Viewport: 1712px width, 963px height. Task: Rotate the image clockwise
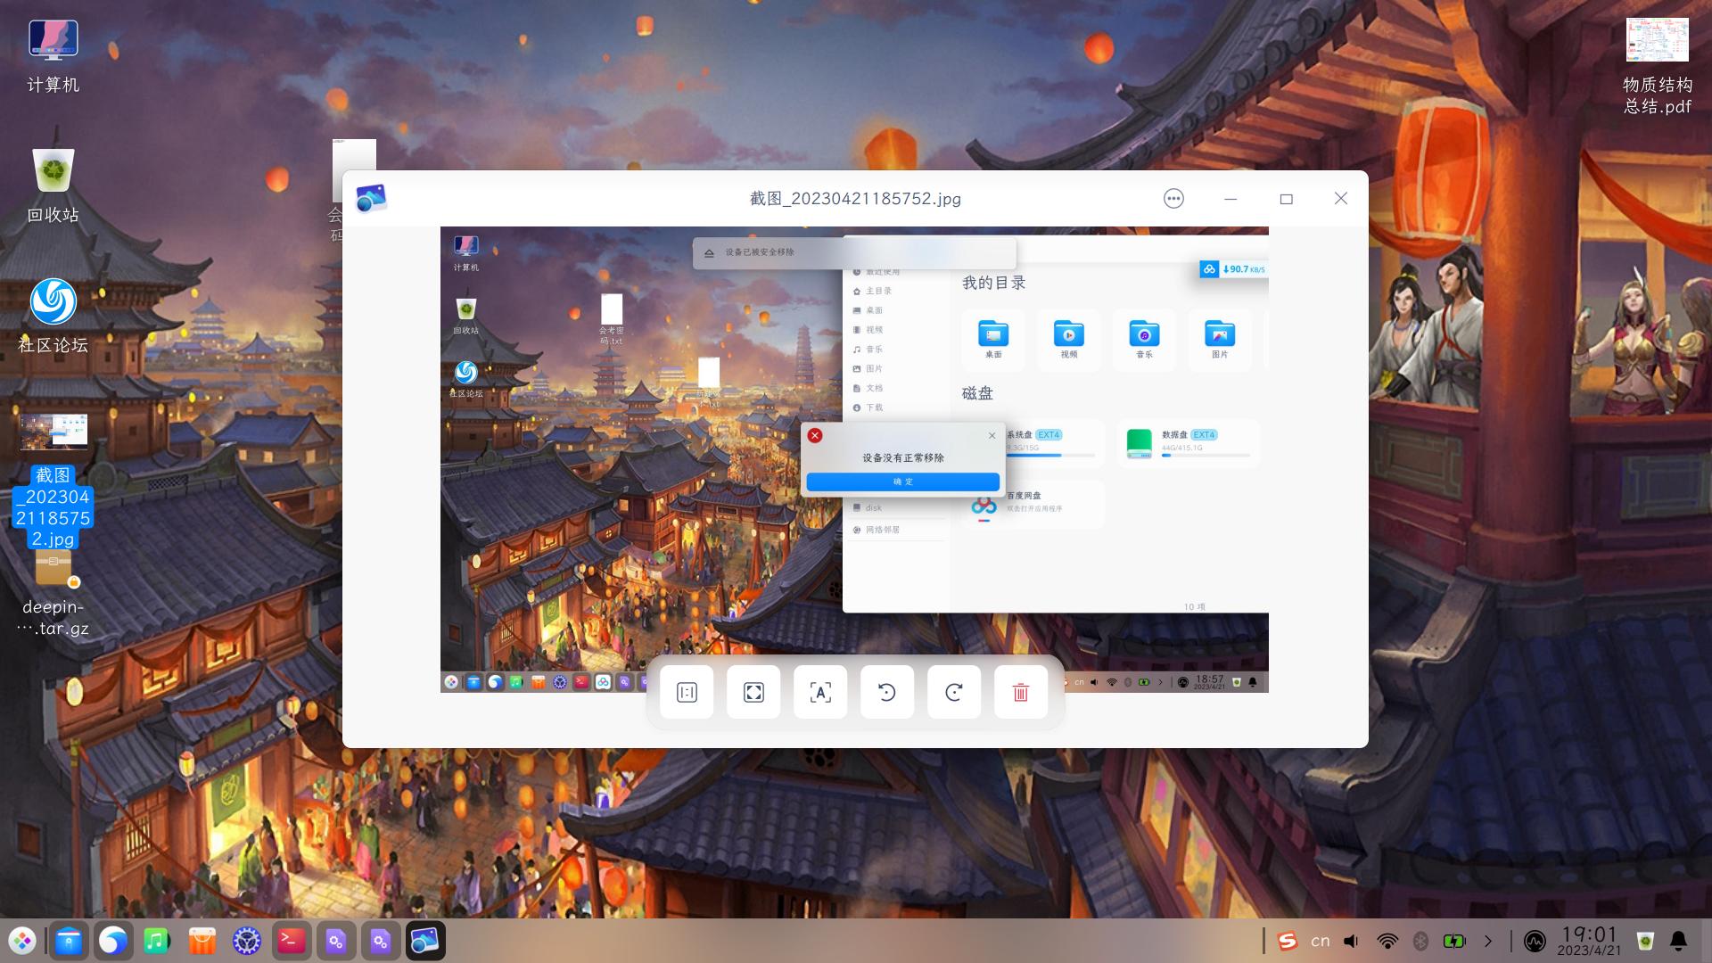coord(954,692)
